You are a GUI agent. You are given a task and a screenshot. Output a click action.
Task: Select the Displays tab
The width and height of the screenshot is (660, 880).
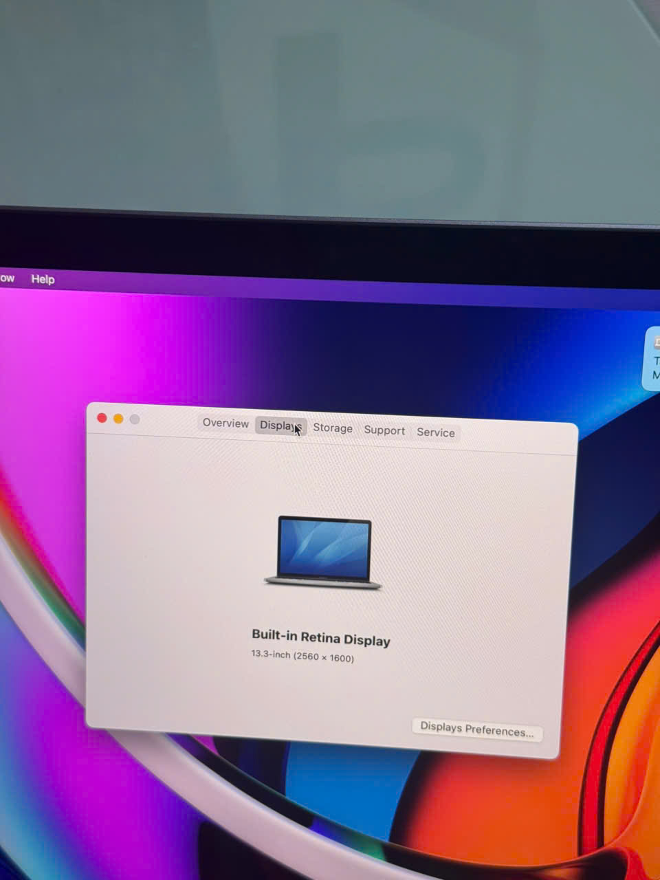[280, 426]
